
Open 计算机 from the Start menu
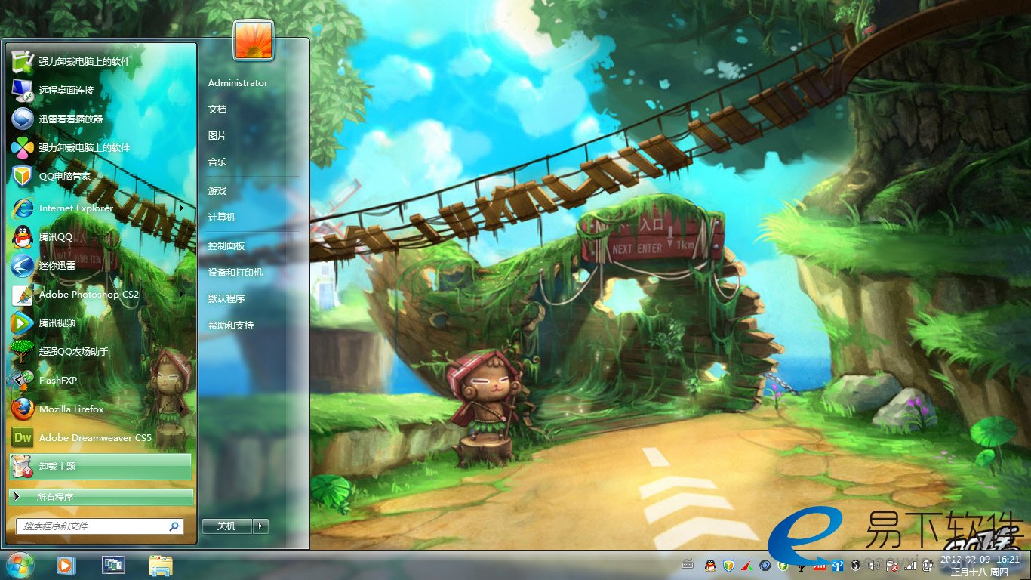click(x=222, y=217)
